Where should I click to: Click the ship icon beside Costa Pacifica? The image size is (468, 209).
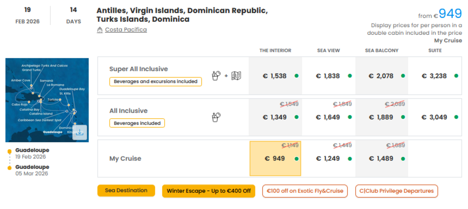tap(100, 30)
